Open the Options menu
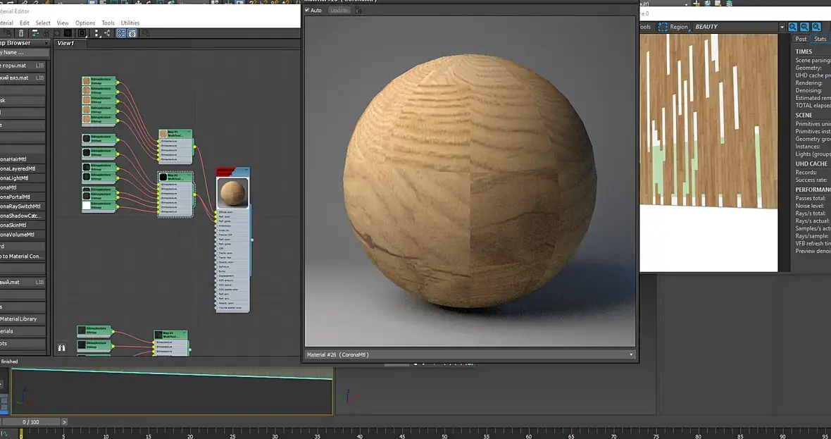Viewport: 831px width, 439px height. pos(85,23)
